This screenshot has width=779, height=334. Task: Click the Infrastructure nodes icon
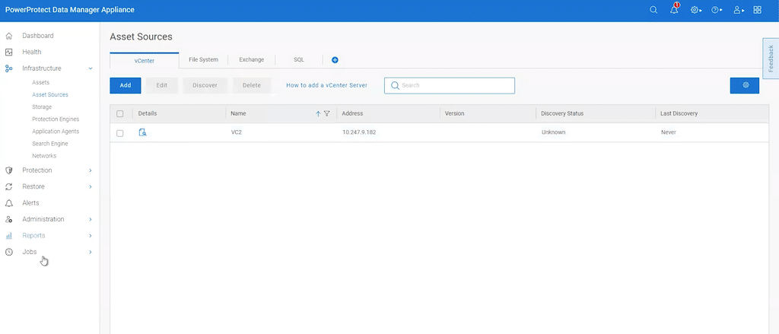click(8, 68)
